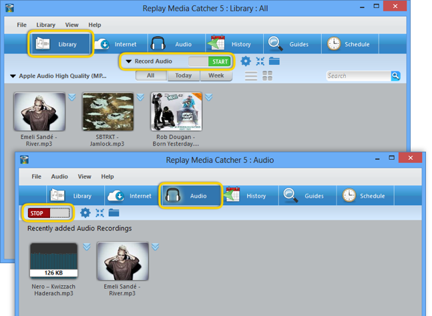Open Help menu in the Audio window
Screen dimensions: 432x316
(x=107, y=176)
